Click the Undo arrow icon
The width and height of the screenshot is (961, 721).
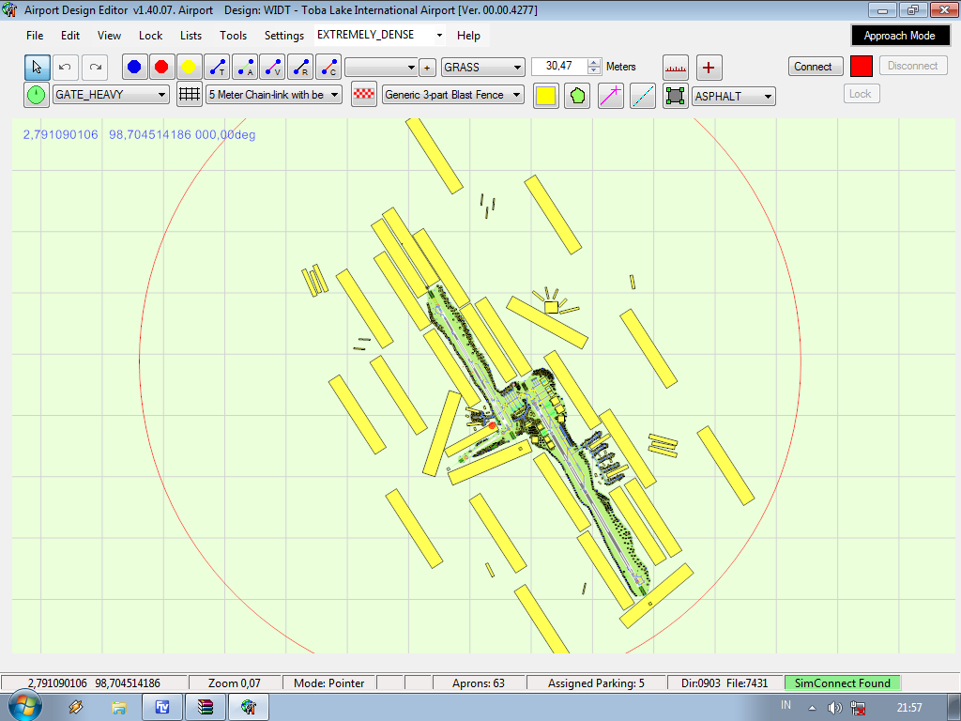[x=65, y=66]
